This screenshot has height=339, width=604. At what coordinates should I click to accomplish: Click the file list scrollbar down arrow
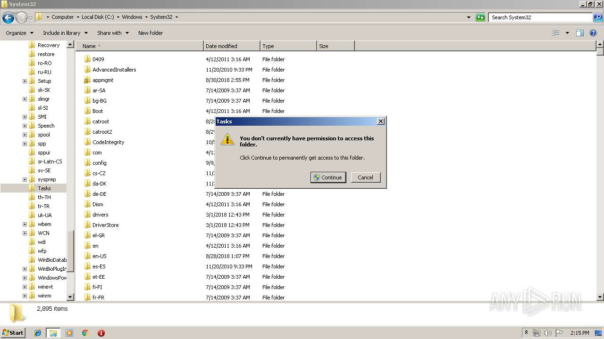600,297
